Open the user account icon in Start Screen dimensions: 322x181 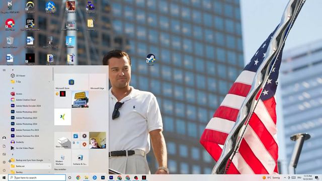[x=4, y=138]
